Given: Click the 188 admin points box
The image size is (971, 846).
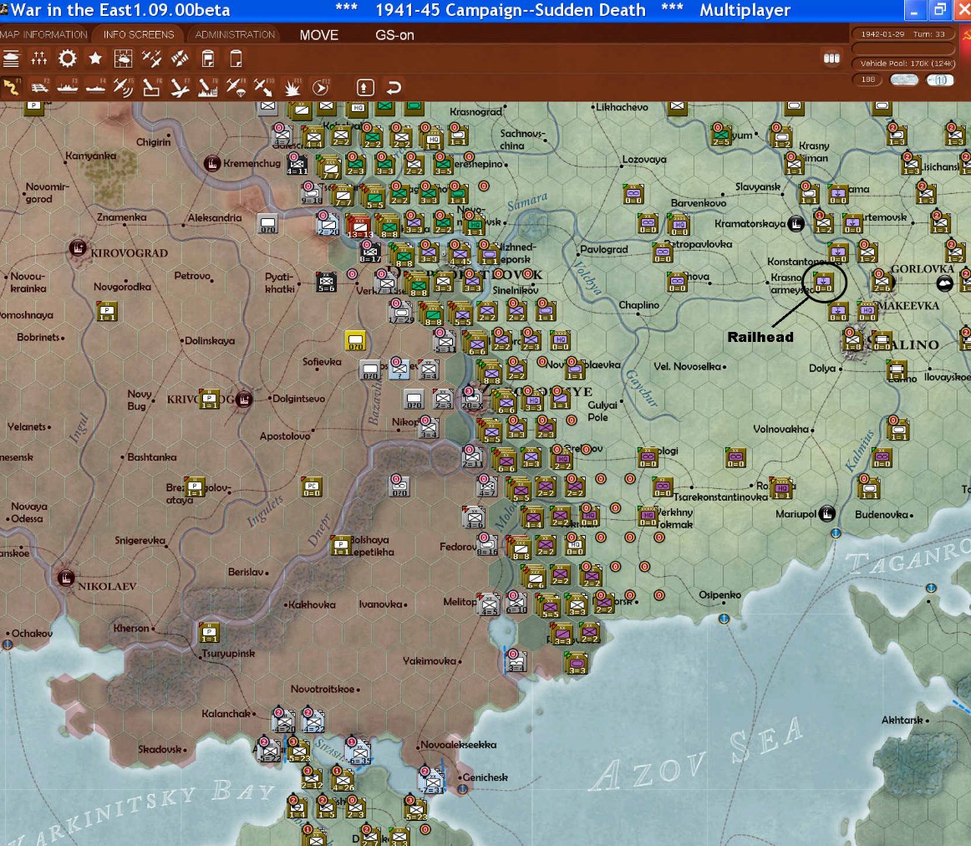Looking at the screenshot, I should [867, 80].
